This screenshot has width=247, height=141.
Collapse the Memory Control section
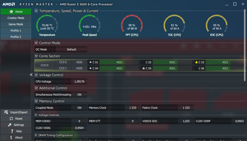pyautogui.click(x=36, y=101)
